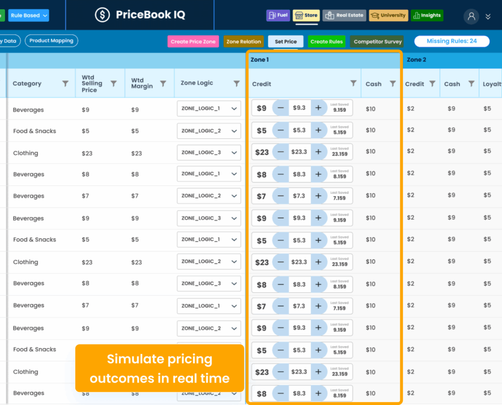
Task: Click the Missing Rules: 24 badge
Action: (x=452, y=41)
